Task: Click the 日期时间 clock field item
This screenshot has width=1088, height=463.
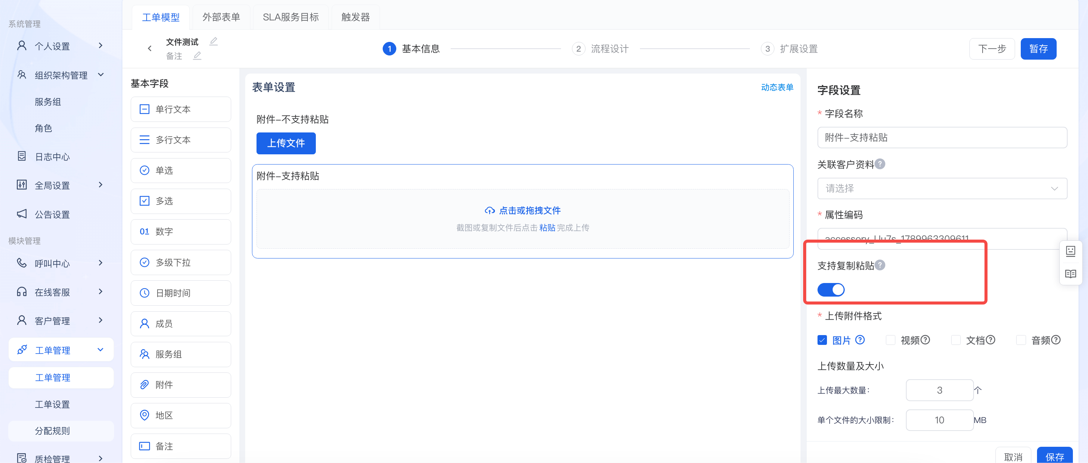Action: tap(181, 293)
